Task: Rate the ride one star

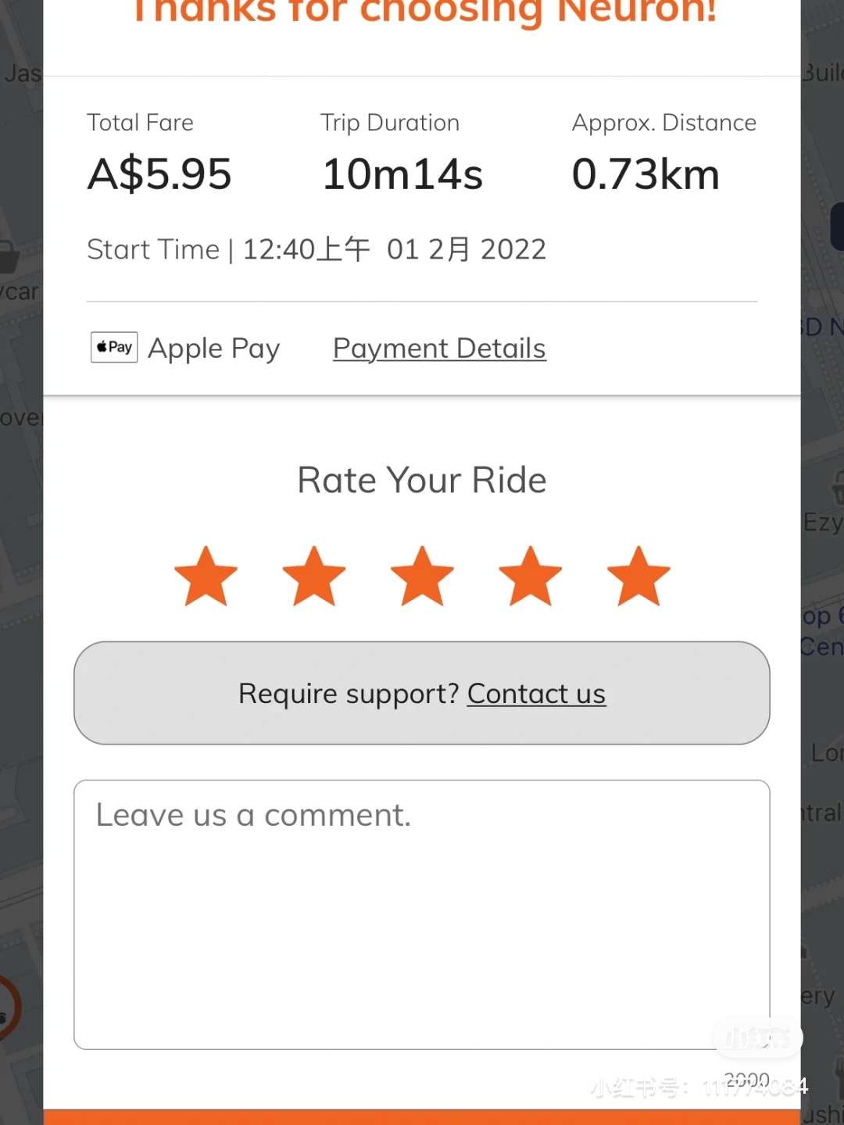Action: click(206, 577)
